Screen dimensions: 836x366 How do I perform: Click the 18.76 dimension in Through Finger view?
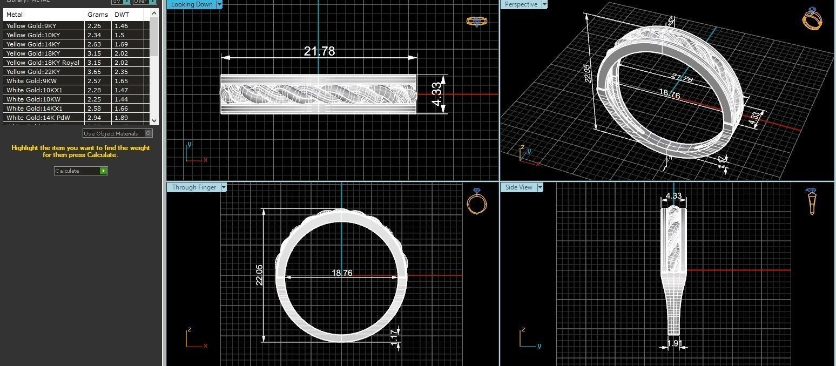coord(342,273)
